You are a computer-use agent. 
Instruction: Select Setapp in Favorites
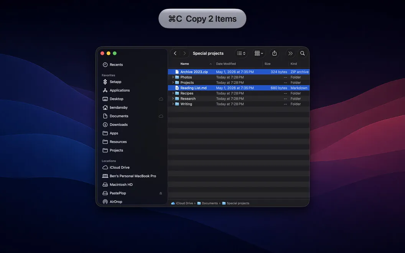[x=115, y=82]
